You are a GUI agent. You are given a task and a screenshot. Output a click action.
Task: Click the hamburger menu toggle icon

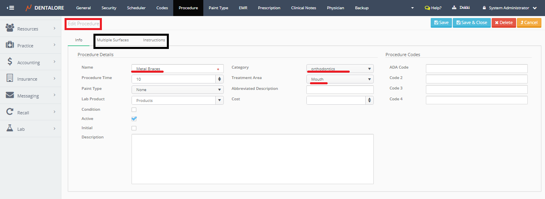(x=10, y=8)
